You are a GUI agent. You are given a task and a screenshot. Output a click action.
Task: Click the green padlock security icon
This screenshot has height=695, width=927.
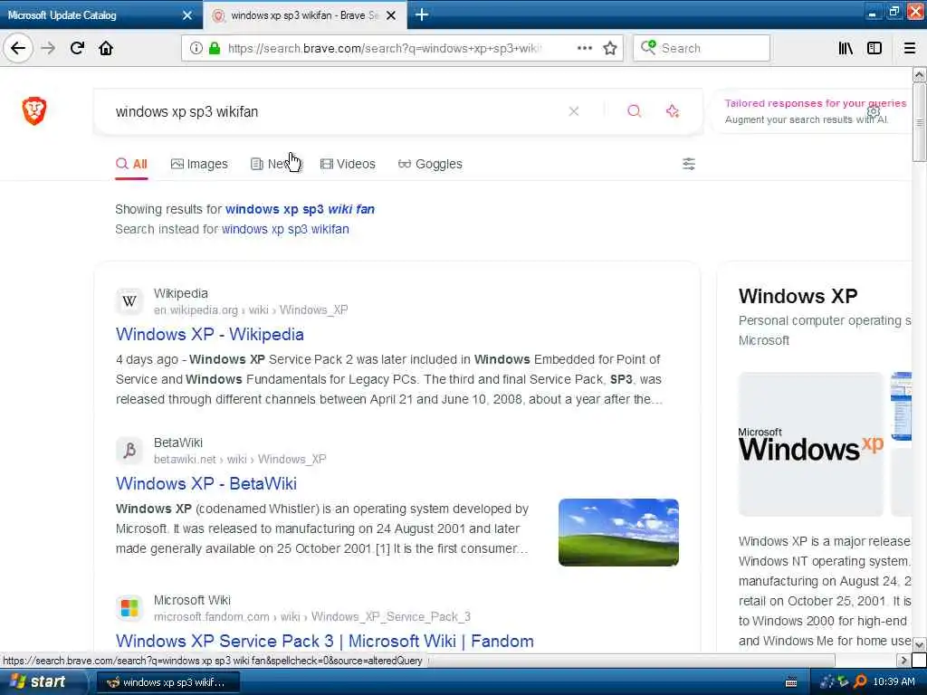click(215, 48)
